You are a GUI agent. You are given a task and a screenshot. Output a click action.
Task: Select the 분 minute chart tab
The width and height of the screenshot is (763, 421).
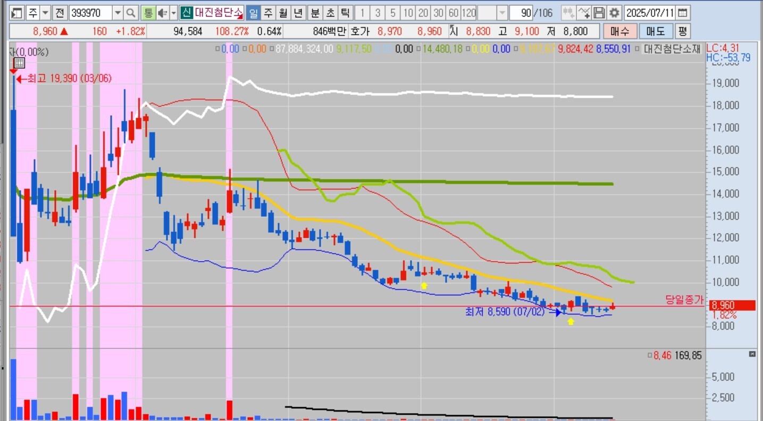click(315, 13)
